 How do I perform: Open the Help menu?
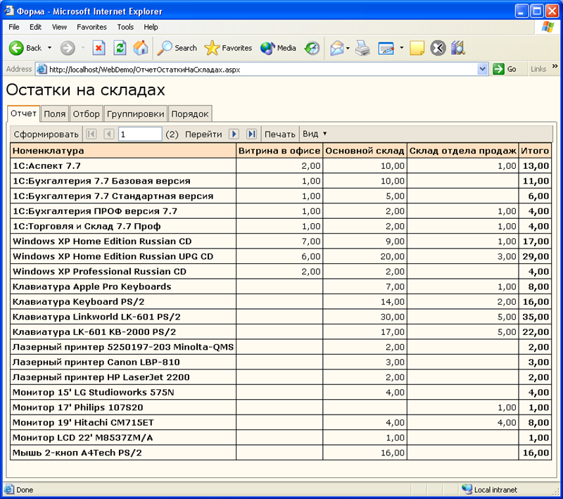point(151,27)
